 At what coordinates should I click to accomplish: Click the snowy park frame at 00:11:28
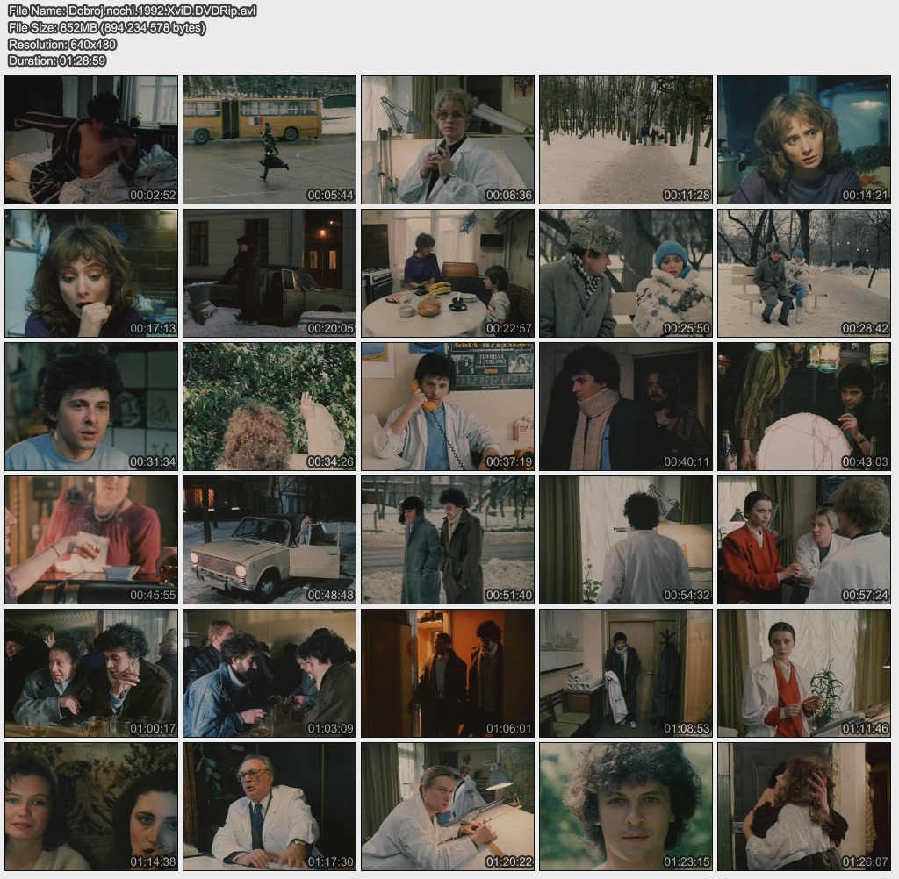[x=626, y=139]
